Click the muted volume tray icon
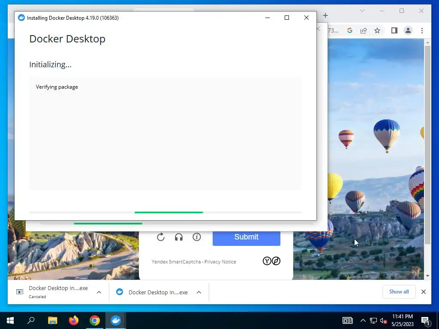 [384, 320]
